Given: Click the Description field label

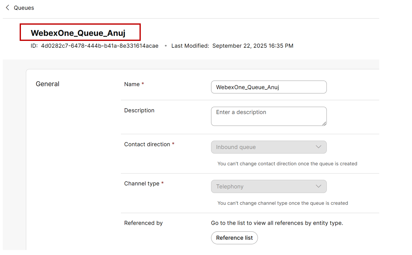Looking at the screenshot, I should coord(139,110).
